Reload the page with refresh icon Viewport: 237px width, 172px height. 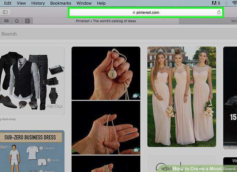(x=219, y=12)
